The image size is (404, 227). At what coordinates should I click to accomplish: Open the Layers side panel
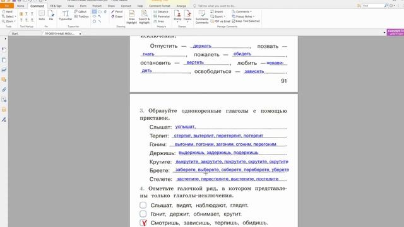click(x=4, y=70)
